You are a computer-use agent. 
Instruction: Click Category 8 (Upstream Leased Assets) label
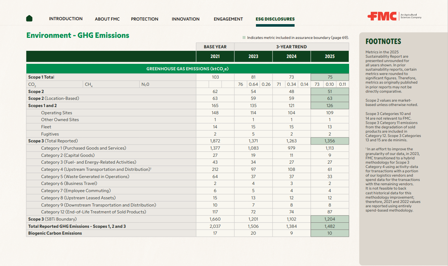tap(78, 198)
